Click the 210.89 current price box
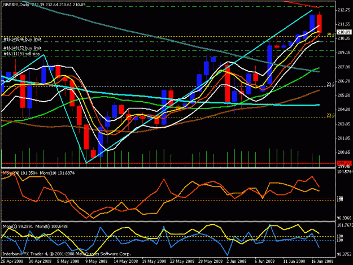 pyautogui.click(x=344, y=32)
